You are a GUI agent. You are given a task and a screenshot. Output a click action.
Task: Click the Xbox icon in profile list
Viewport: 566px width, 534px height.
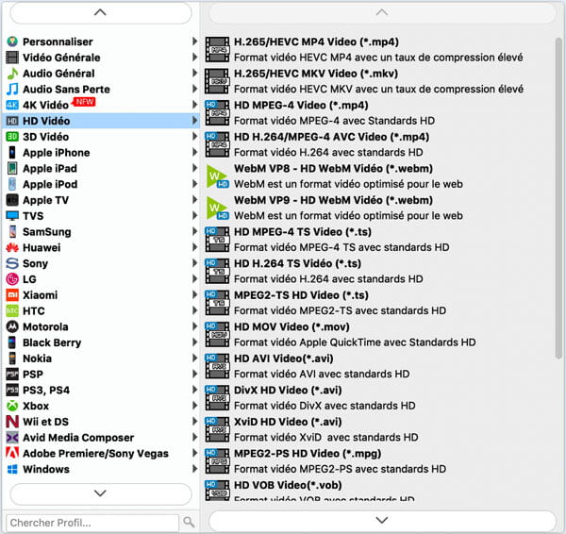click(x=12, y=407)
